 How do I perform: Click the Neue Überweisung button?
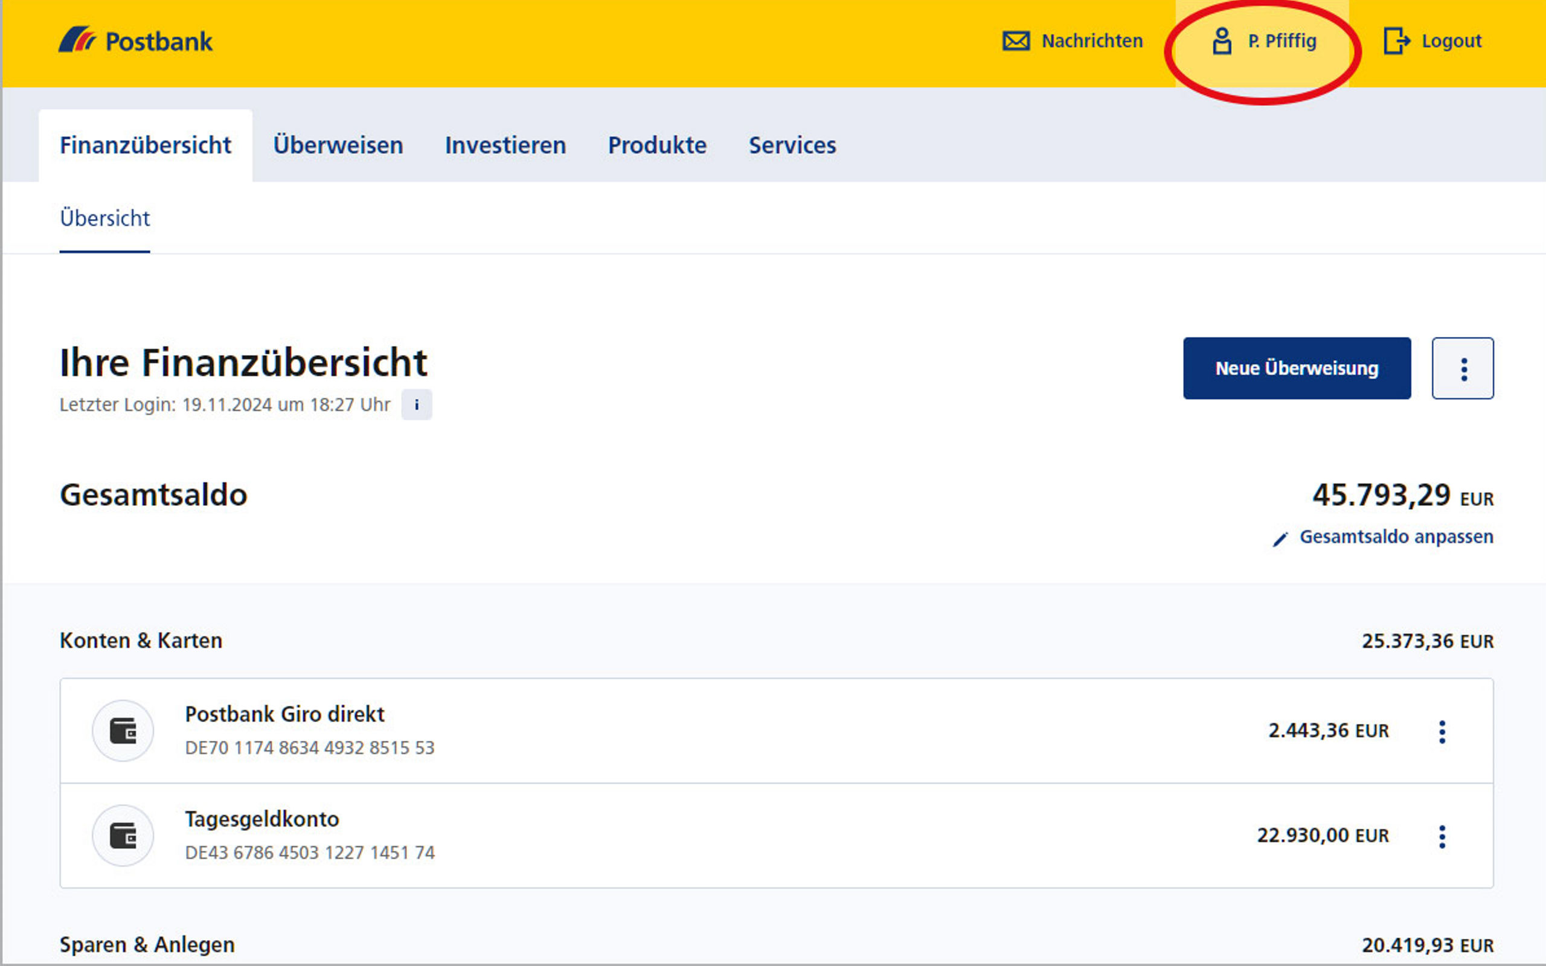tap(1297, 369)
